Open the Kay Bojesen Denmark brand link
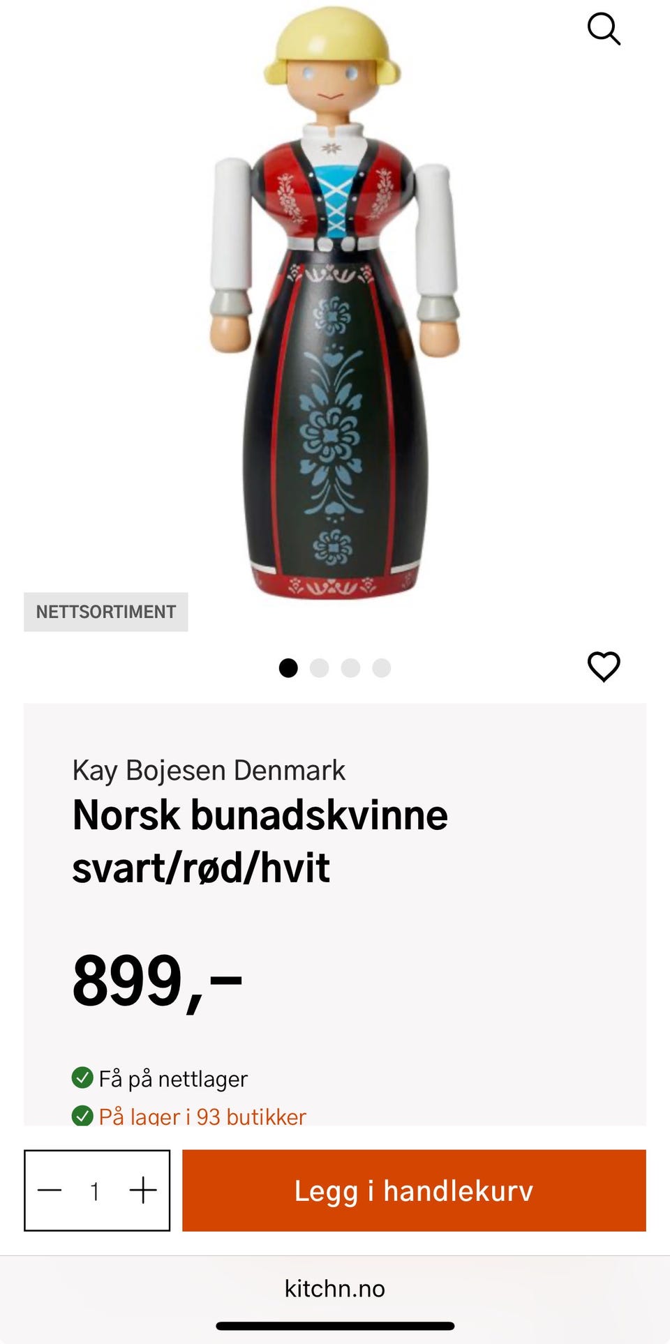This screenshot has height=1344, width=670. 209,770
